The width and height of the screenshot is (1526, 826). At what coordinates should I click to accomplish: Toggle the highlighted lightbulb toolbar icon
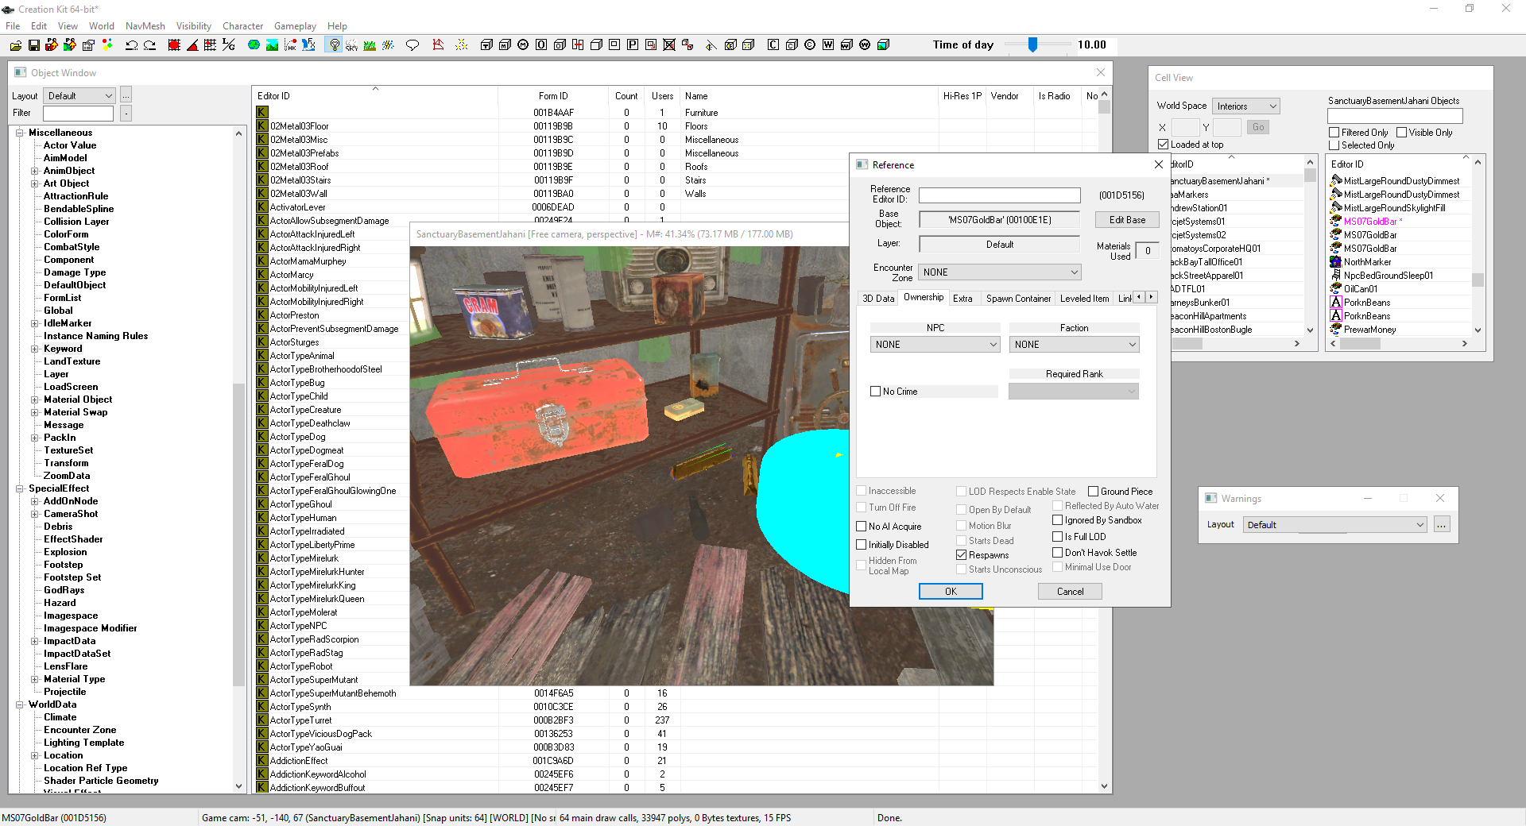334,45
